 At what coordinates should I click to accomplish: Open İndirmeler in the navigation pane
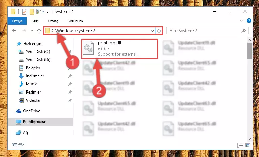point(35,76)
